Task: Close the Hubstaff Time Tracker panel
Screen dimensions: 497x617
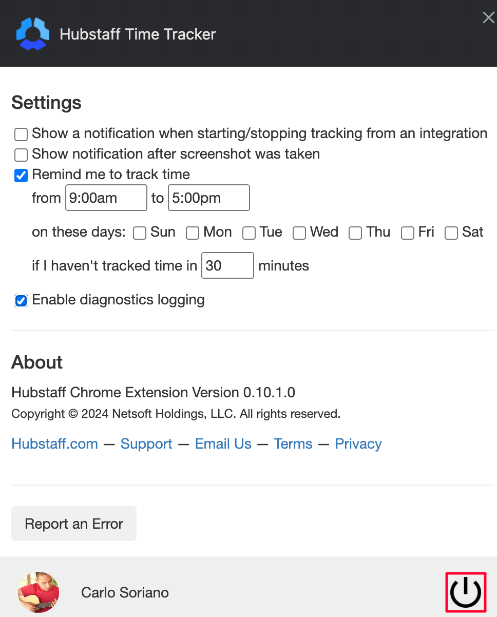Action: click(x=488, y=18)
